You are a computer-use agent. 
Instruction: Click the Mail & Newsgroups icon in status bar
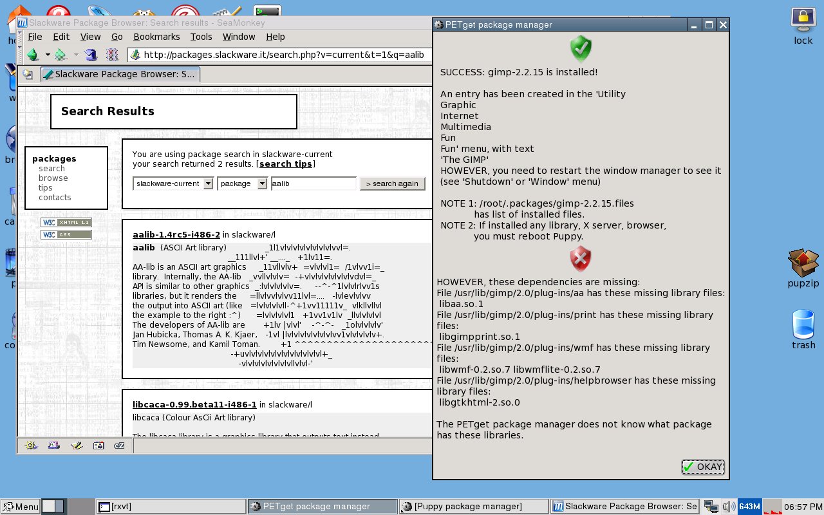tap(54, 445)
